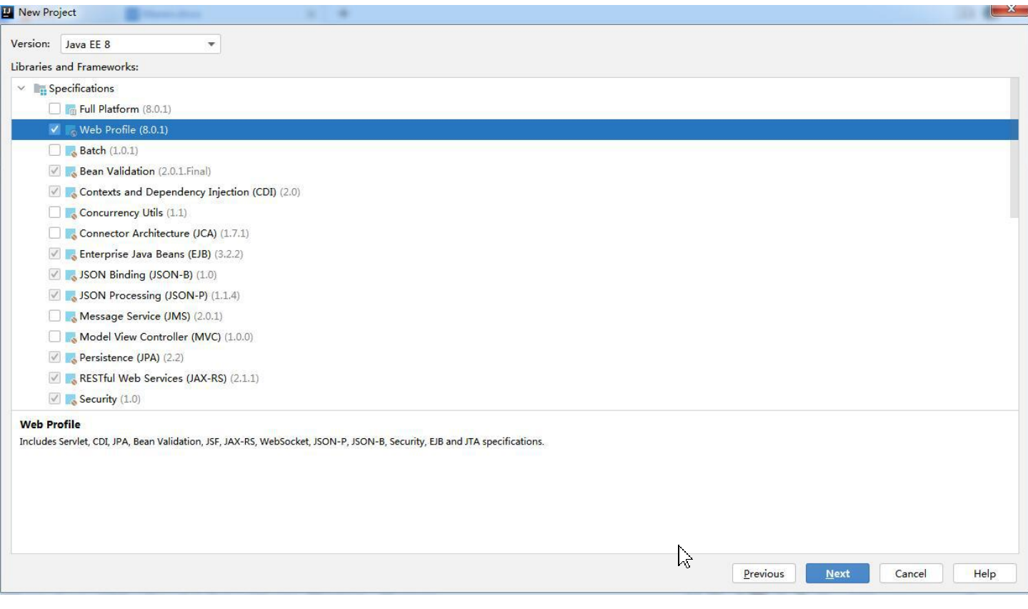Toggle the Contexts and Dependency Injection checkbox
The height and width of the screenshot is (609, 1028).
pos(54,192)
